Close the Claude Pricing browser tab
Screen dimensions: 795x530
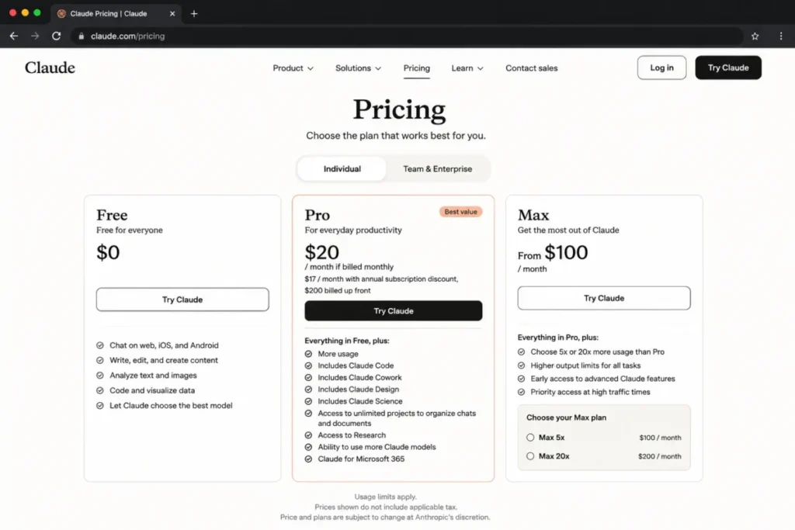coord(172,14)
